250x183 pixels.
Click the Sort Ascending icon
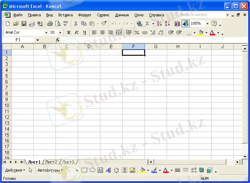[x=159, y=24]
